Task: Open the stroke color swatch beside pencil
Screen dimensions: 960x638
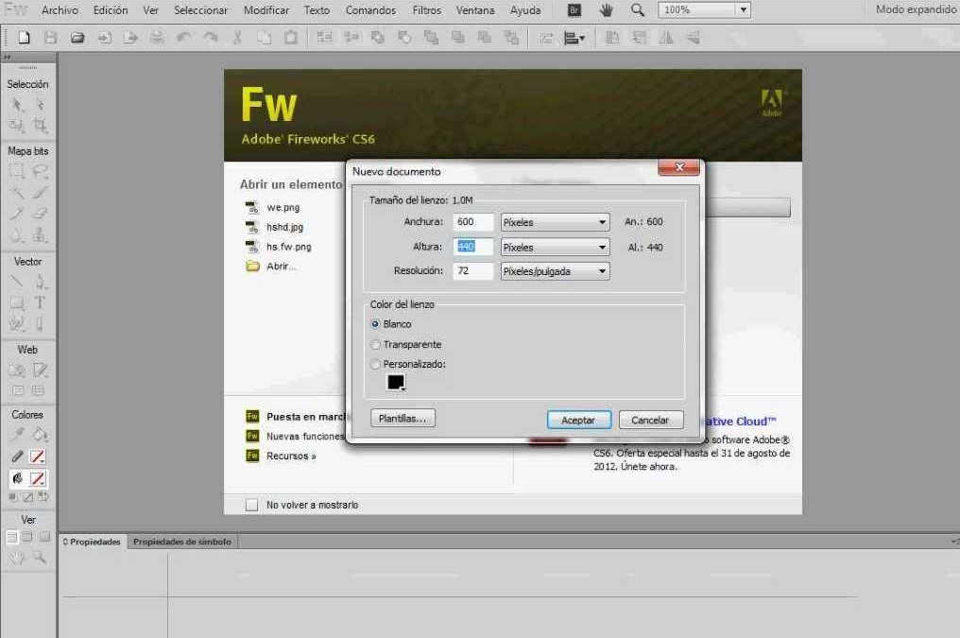Action: pos(38,457)
